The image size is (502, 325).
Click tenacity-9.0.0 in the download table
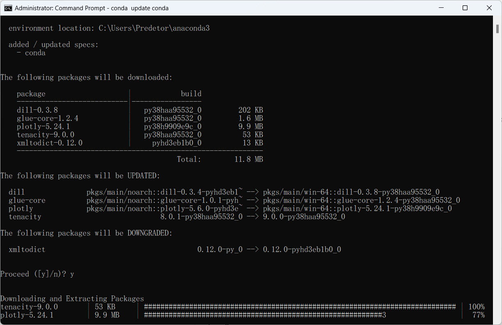pyautogui.click(x=46, y=135)
